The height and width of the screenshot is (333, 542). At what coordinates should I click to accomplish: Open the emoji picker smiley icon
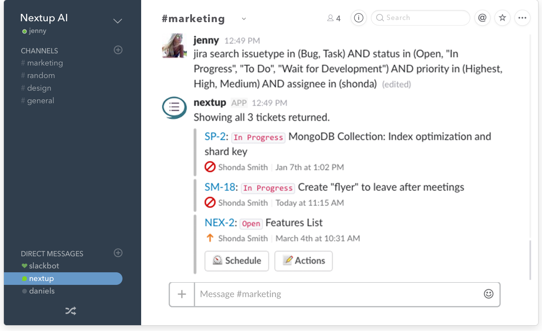point(489,294)
